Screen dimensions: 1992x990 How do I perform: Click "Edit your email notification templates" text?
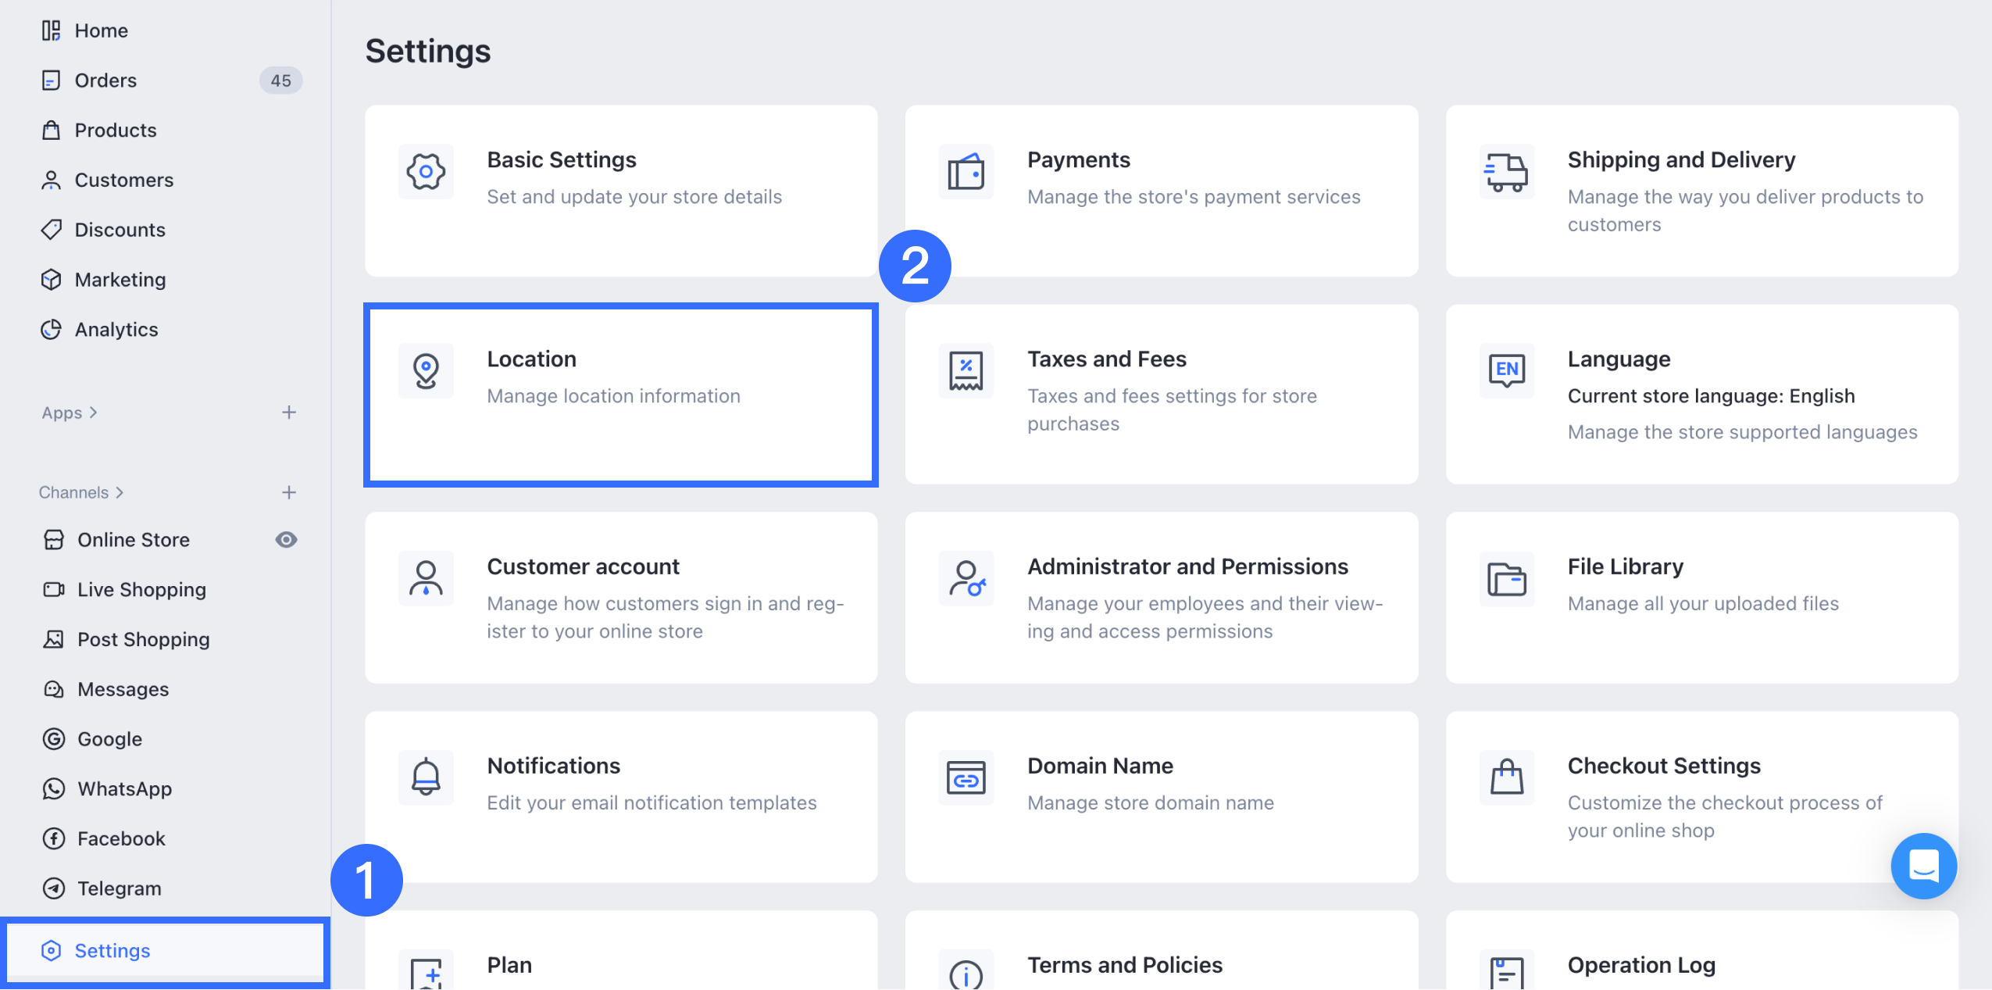coord(652,803)
